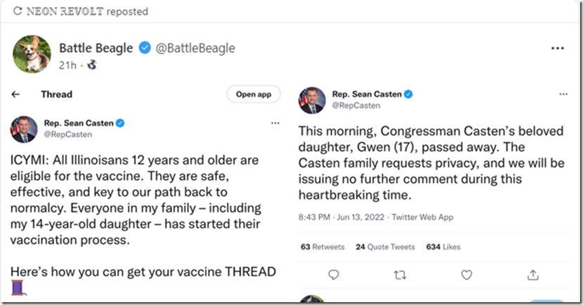
Task: Click Battle Beagle's blue verified badge
Action: coord(145,48)
